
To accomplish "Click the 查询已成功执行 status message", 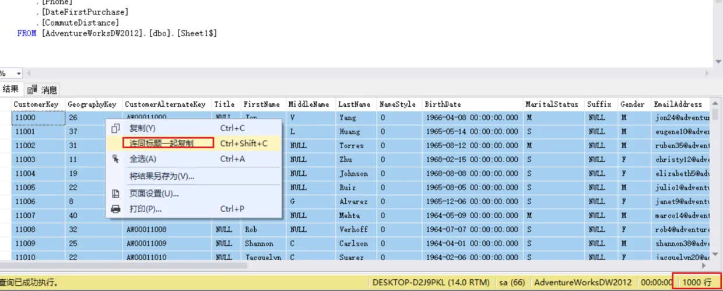I will pos(30,282).
